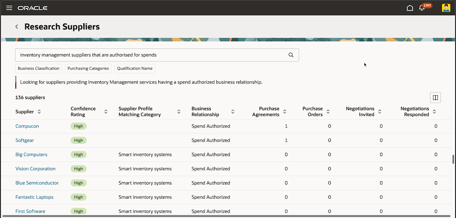456x218 pixels.
Task: Sort by Purchase Agreements column
Action: point(285,111)
